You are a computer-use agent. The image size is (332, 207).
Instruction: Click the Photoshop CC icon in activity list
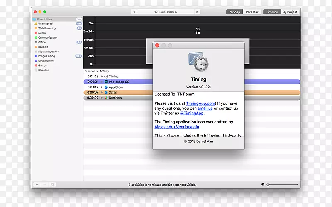click(106, 82)
